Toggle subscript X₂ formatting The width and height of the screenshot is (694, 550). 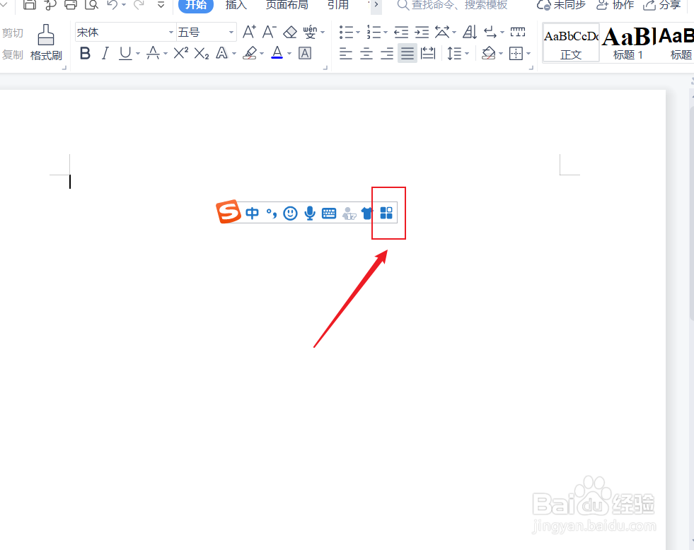(202, 54)
